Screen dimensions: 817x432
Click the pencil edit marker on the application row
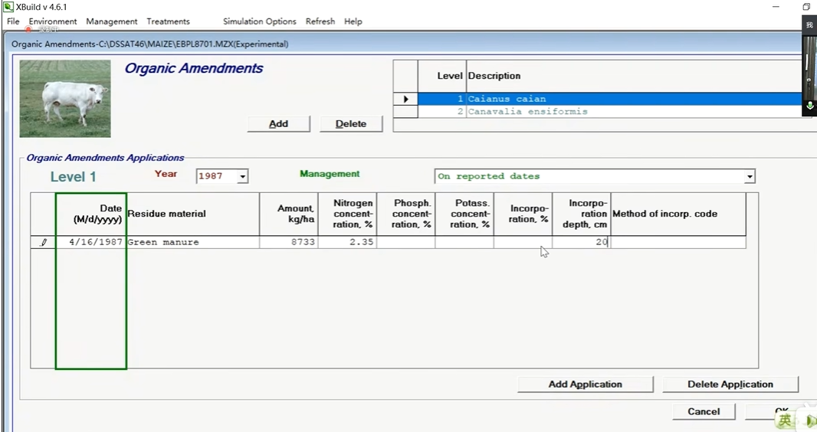43,242
